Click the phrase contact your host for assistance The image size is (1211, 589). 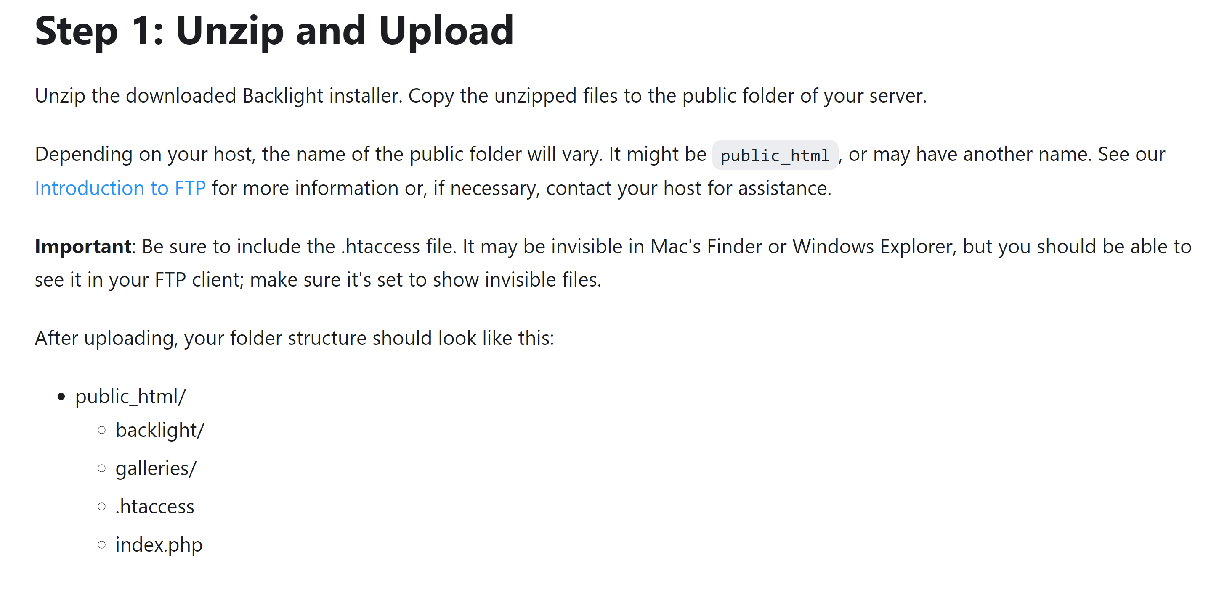(x=688, y=188)
